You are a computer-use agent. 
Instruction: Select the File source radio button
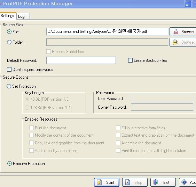[9, 31]
